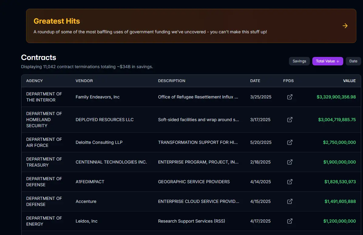Screen dimensions: 363x235
Task: Open FPDS link for DEPLOYED RESOURCES LLC
Action: click(290, 120)
